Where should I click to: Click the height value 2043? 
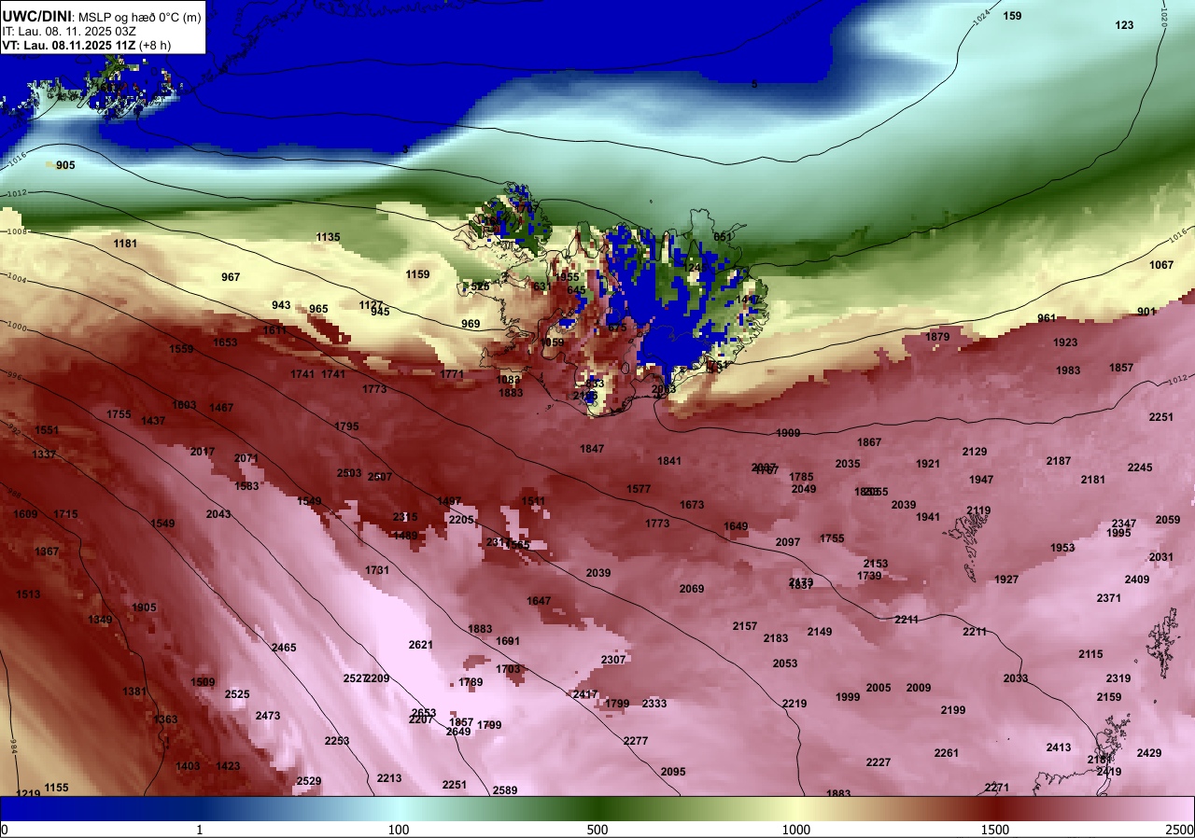(218, 514)
